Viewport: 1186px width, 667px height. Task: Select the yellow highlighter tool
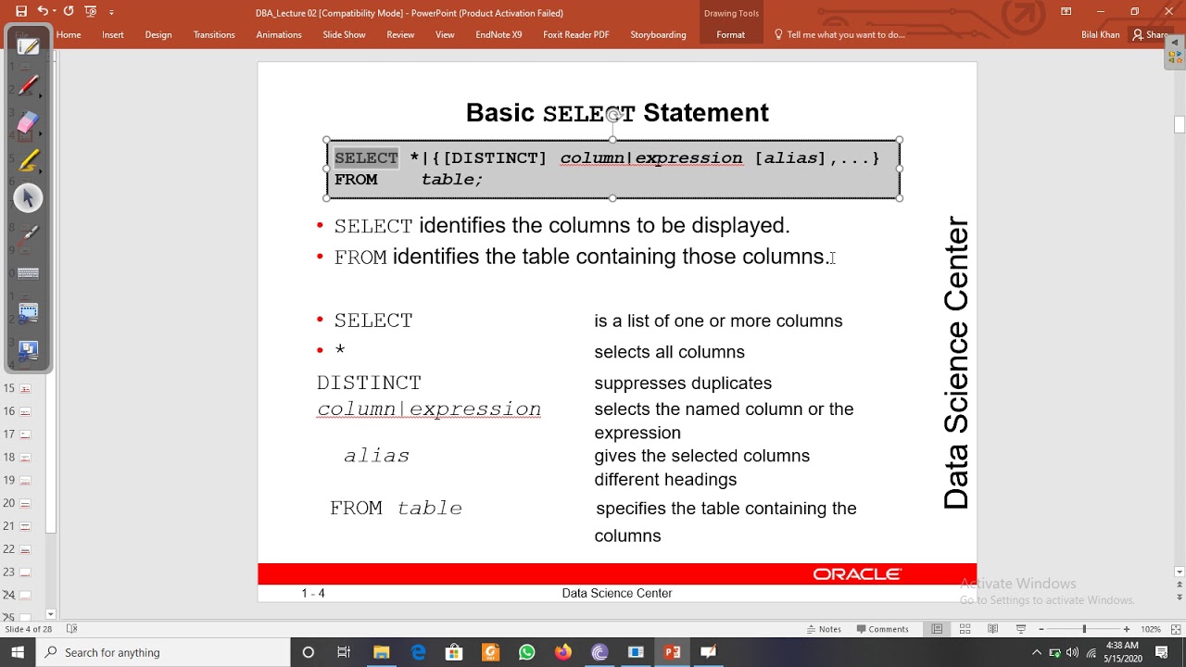(28, 162)
